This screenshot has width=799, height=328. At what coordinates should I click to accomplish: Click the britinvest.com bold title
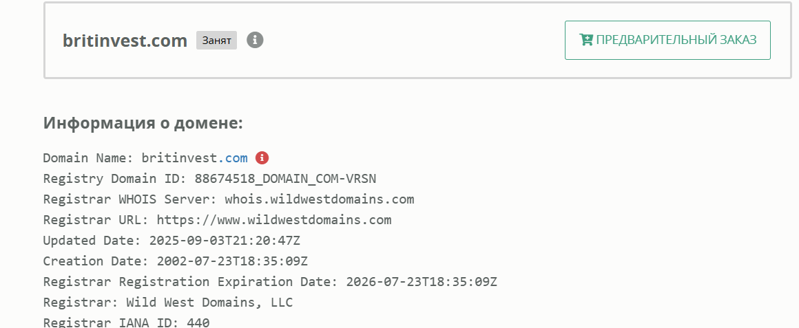coord(125,41)
